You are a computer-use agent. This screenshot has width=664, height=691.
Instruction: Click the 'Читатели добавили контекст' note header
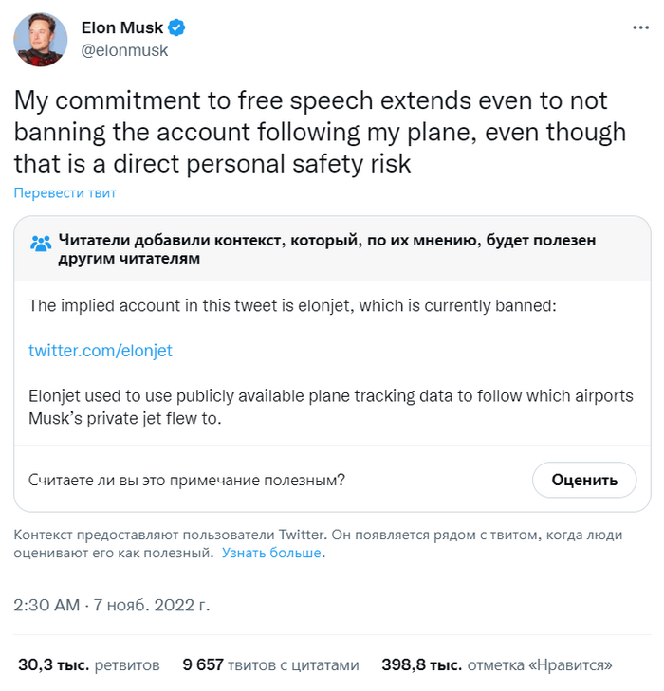[x=327, y=249]
